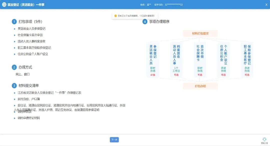Expand 住房公积金个人账户设立 arrow

pos(15,54)
